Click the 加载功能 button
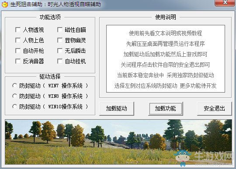This screenshot has height=169, width=236. point(166,109)
